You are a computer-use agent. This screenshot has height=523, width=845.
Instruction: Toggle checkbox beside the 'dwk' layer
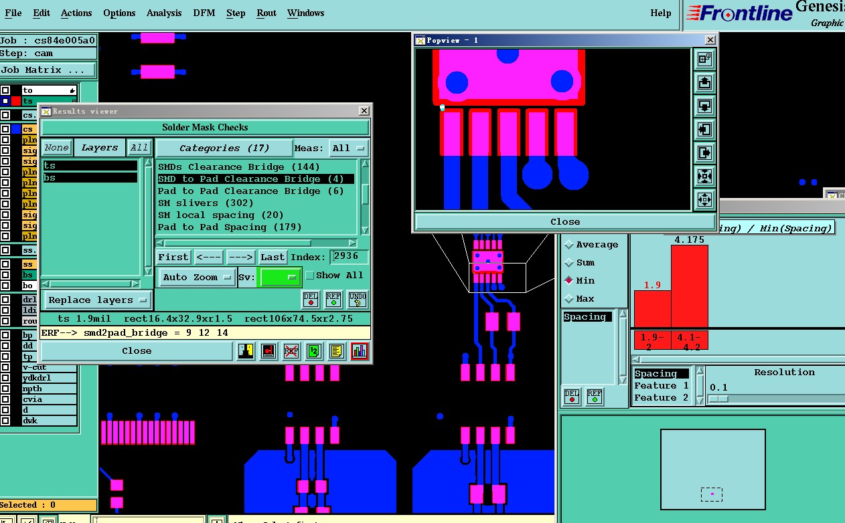coord(5,421)
